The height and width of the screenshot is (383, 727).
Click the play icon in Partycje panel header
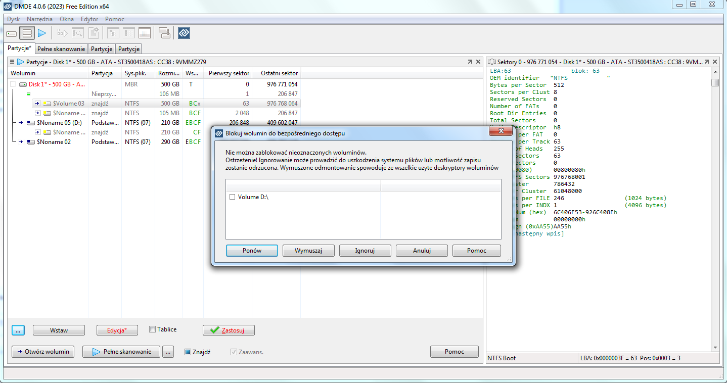(x=20, y=62)
